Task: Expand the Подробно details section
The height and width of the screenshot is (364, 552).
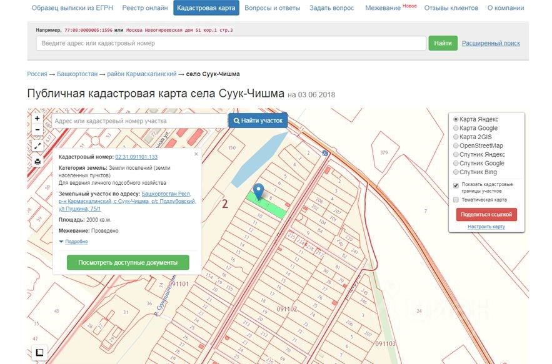Action: pyautogui.click(x=76, y=242)
